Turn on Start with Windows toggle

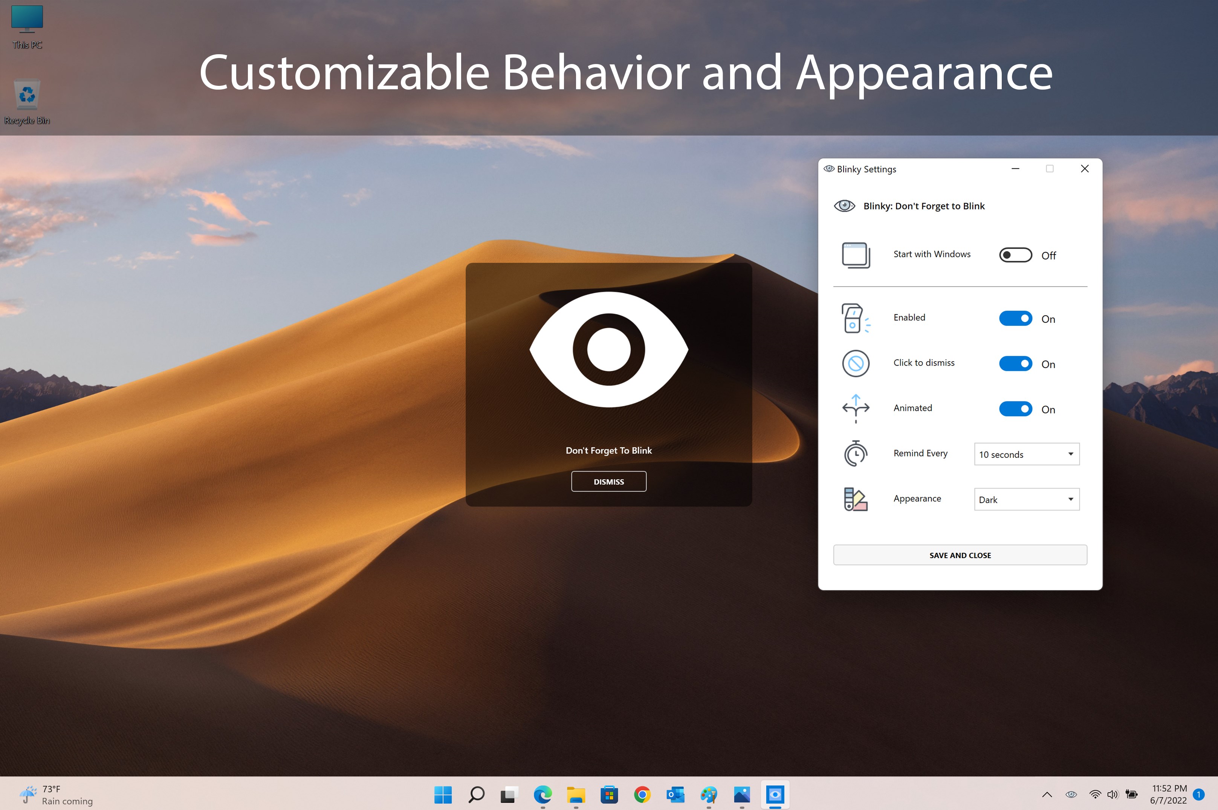point(1015,255)
